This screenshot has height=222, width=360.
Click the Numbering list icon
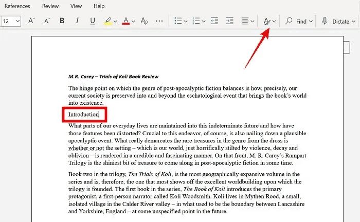pyautogui.click(x=196, y=21)
